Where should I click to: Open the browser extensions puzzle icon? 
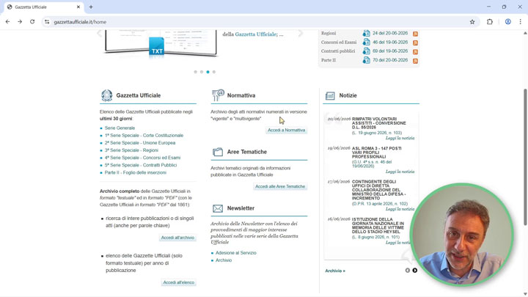click(x=490, y=22)
